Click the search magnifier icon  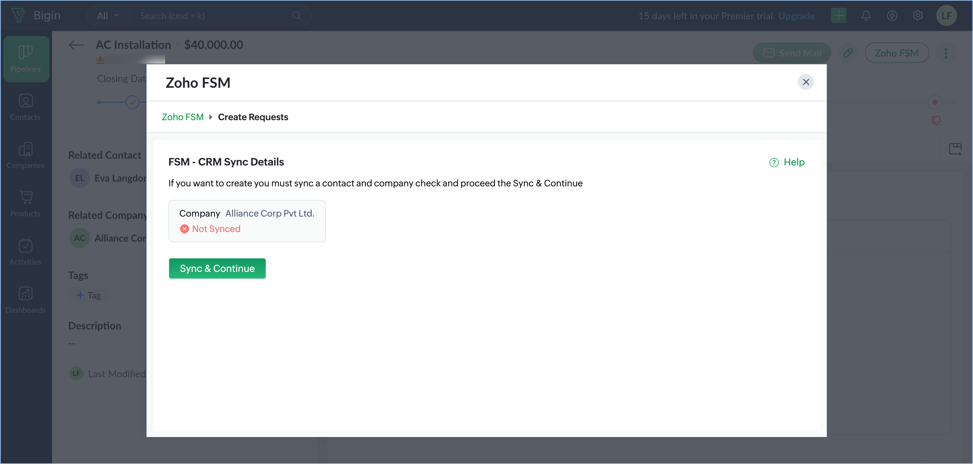297,15
